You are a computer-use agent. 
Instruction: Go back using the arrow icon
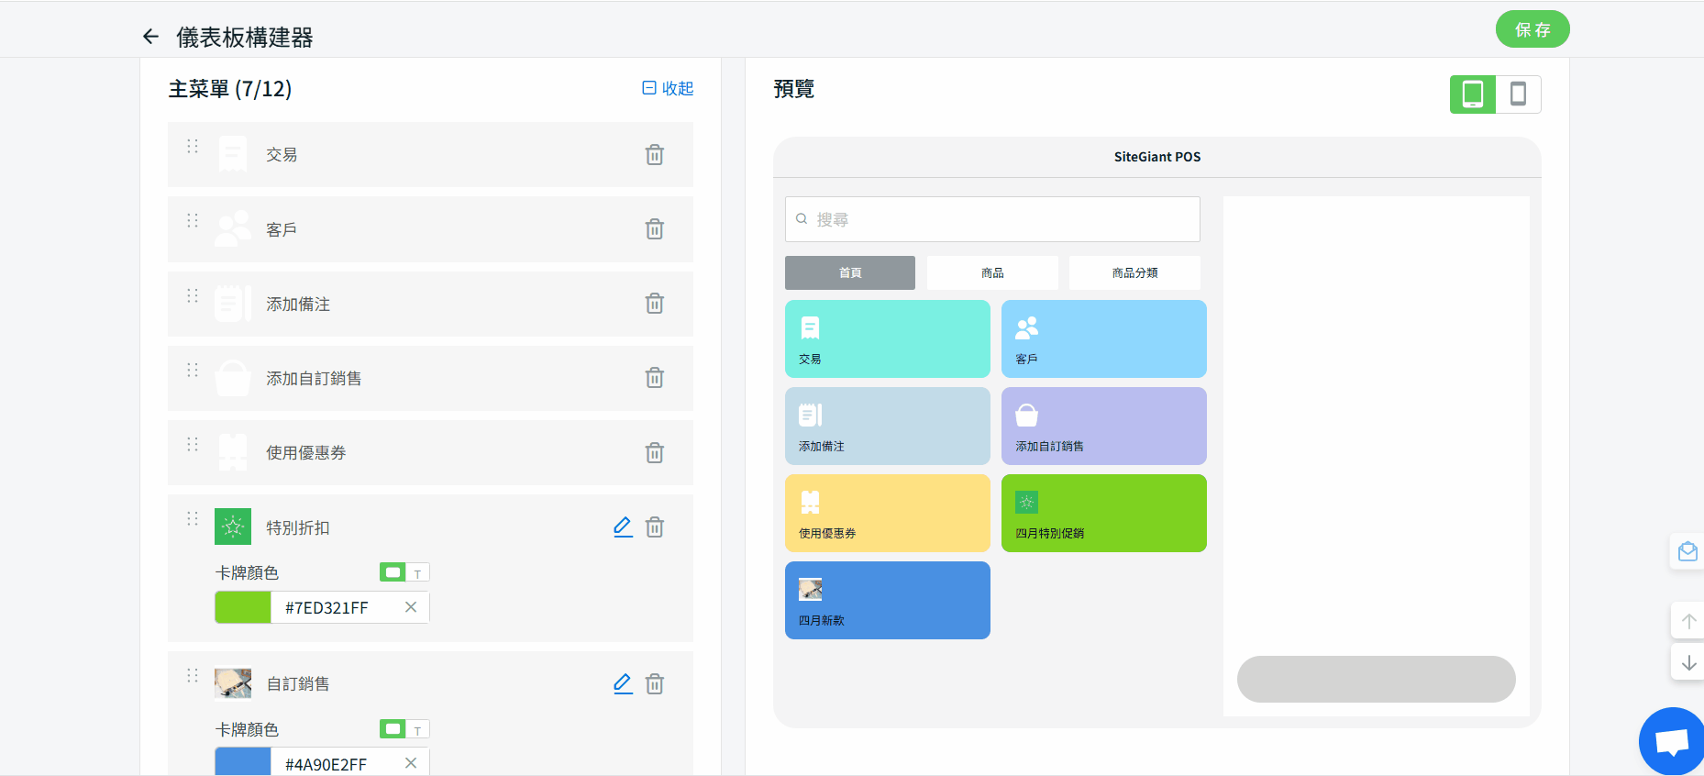pyautogui.click(x=150, y=37)
